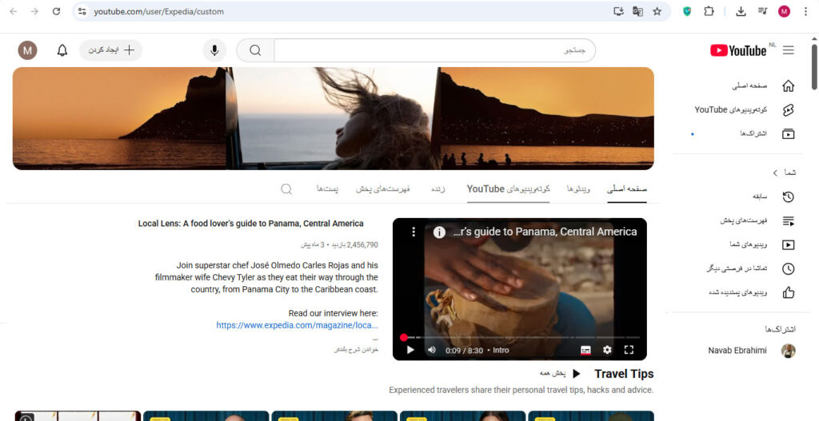Open the extensions puzzle icon
The width and height of the screenshot is (819, 421).
709,11
